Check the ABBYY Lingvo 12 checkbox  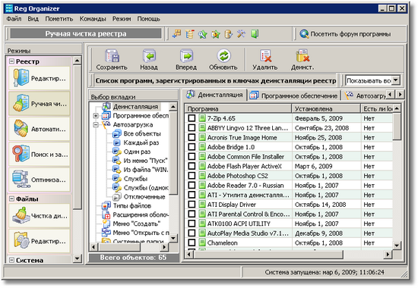click(192, 127)
